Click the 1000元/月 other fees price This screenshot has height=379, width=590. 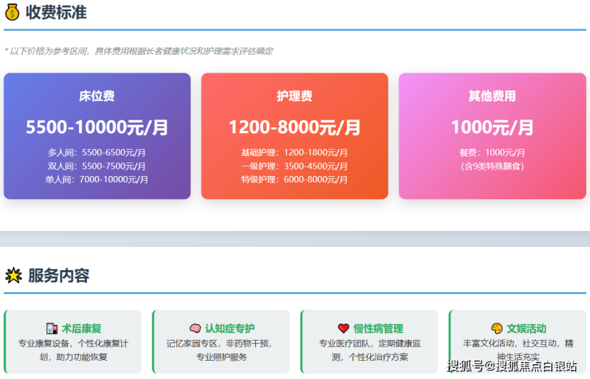click(492, 127)
